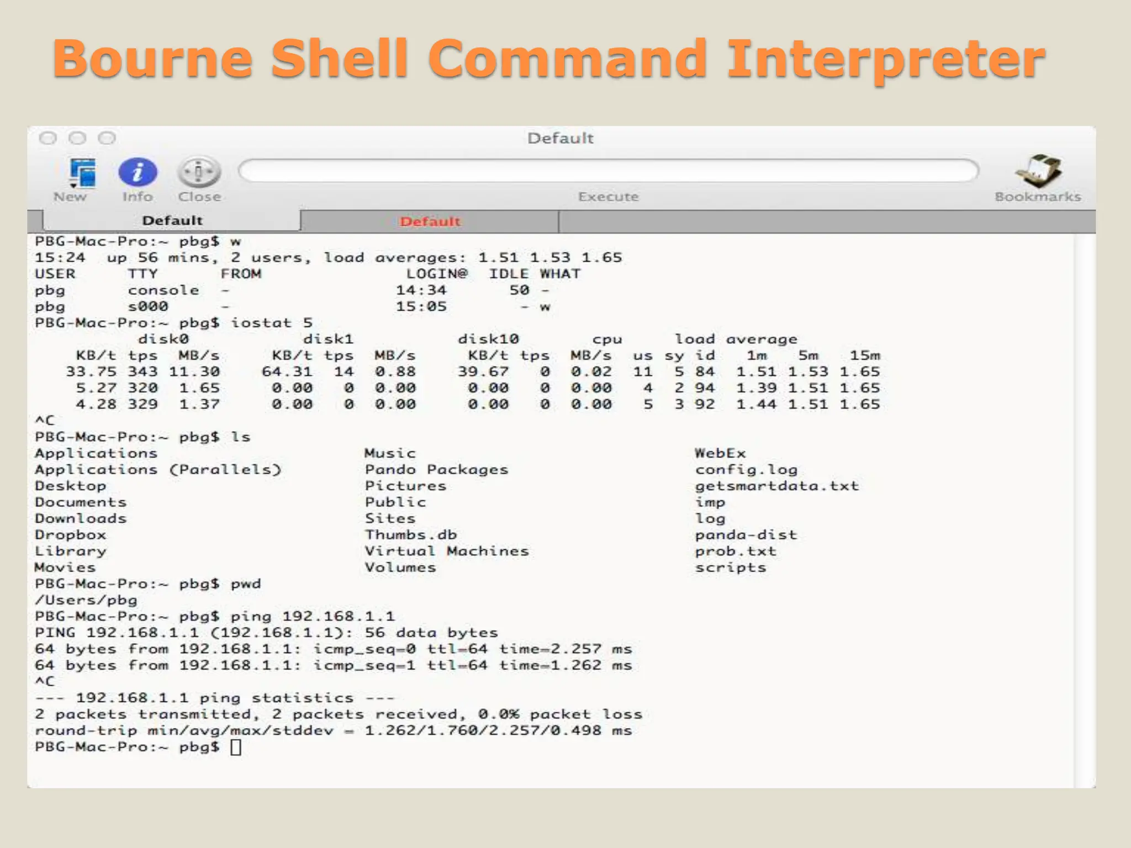The image size is (1131, 848).
Task: Click the Close toolbar icon
Action: click(199, 173)
